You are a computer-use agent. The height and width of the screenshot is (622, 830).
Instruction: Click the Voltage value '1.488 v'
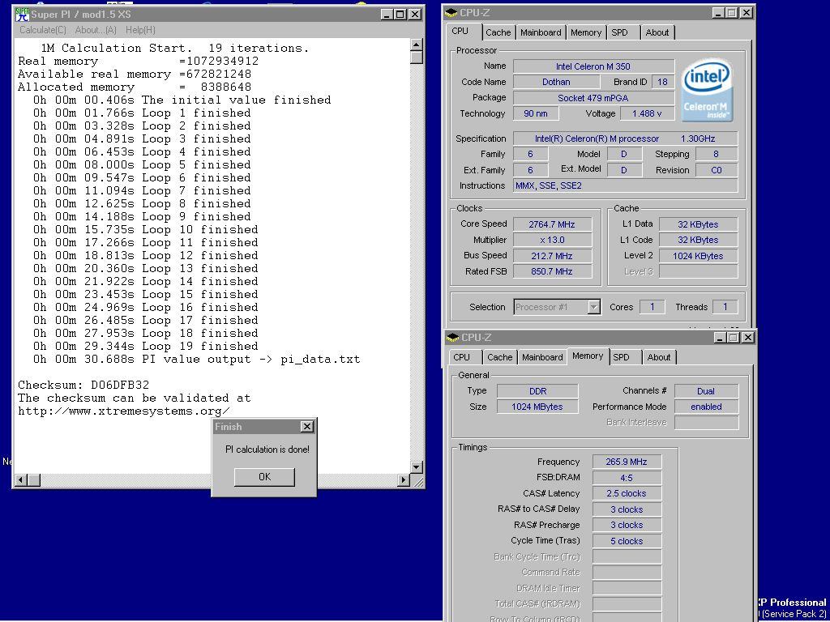[647, 113]
